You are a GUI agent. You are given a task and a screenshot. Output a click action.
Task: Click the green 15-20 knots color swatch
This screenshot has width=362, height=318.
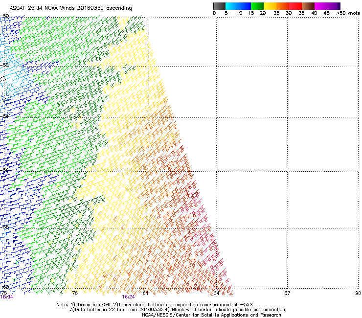tap(257, 6)
